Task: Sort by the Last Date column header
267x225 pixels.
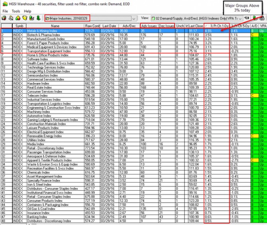Action: [x=109, y=26]
